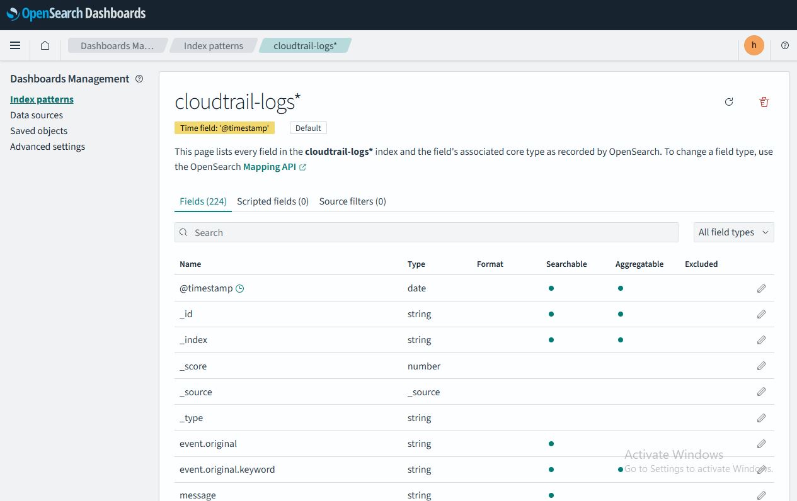Screen dimensions: 797x501
Task: Open Advanced settings in sidebar
Action: pos(47,147)
